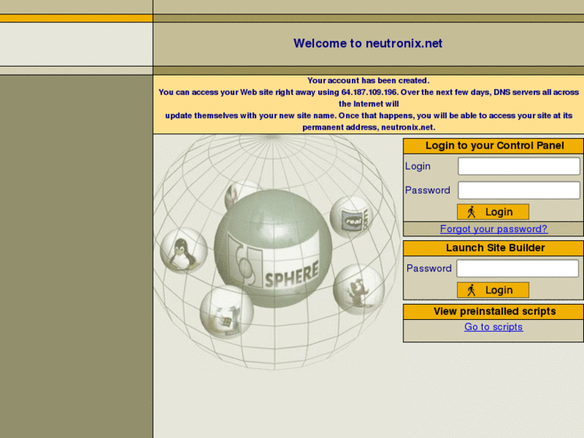Click the 'Login to your Control Panel' header
This screenshot has width=584, height=438.
pyautogui.click(x=495, y=145)
